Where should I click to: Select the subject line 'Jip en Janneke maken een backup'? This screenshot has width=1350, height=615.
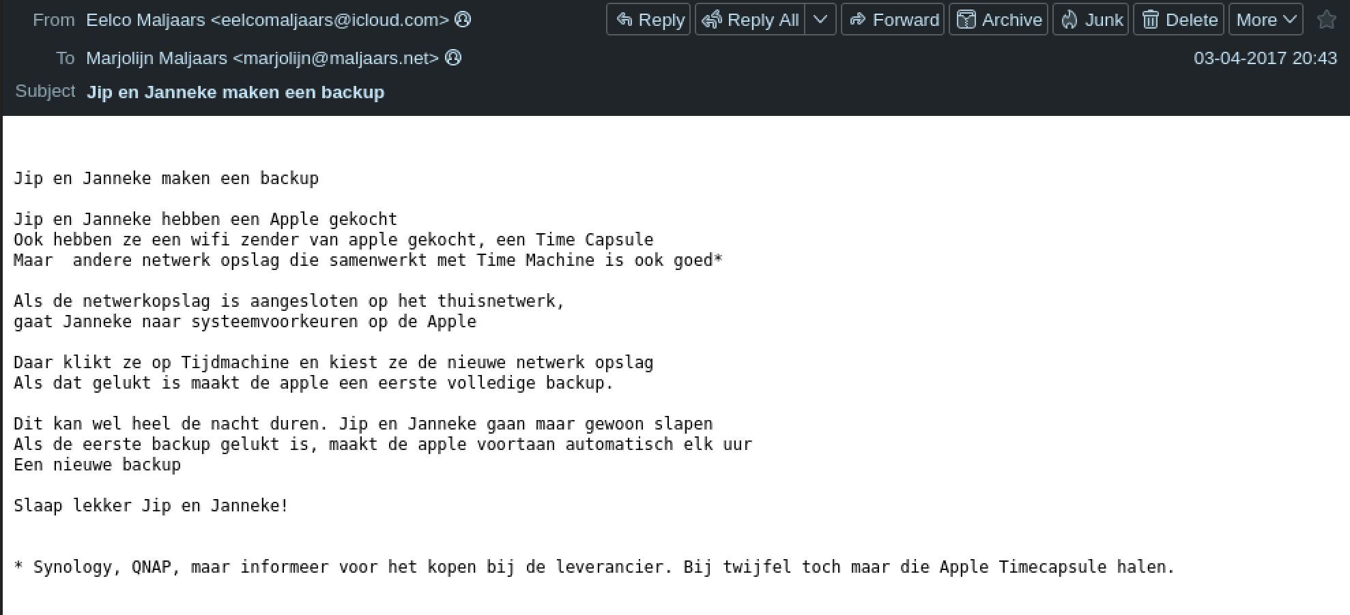pyautogui.click(x=235, y=92)
